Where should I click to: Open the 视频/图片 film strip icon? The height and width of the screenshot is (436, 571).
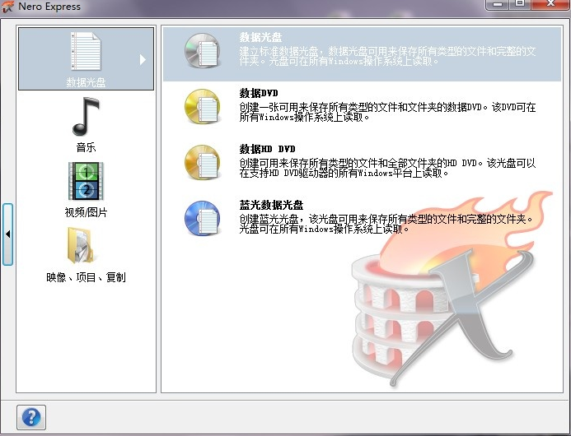[86, 181]
